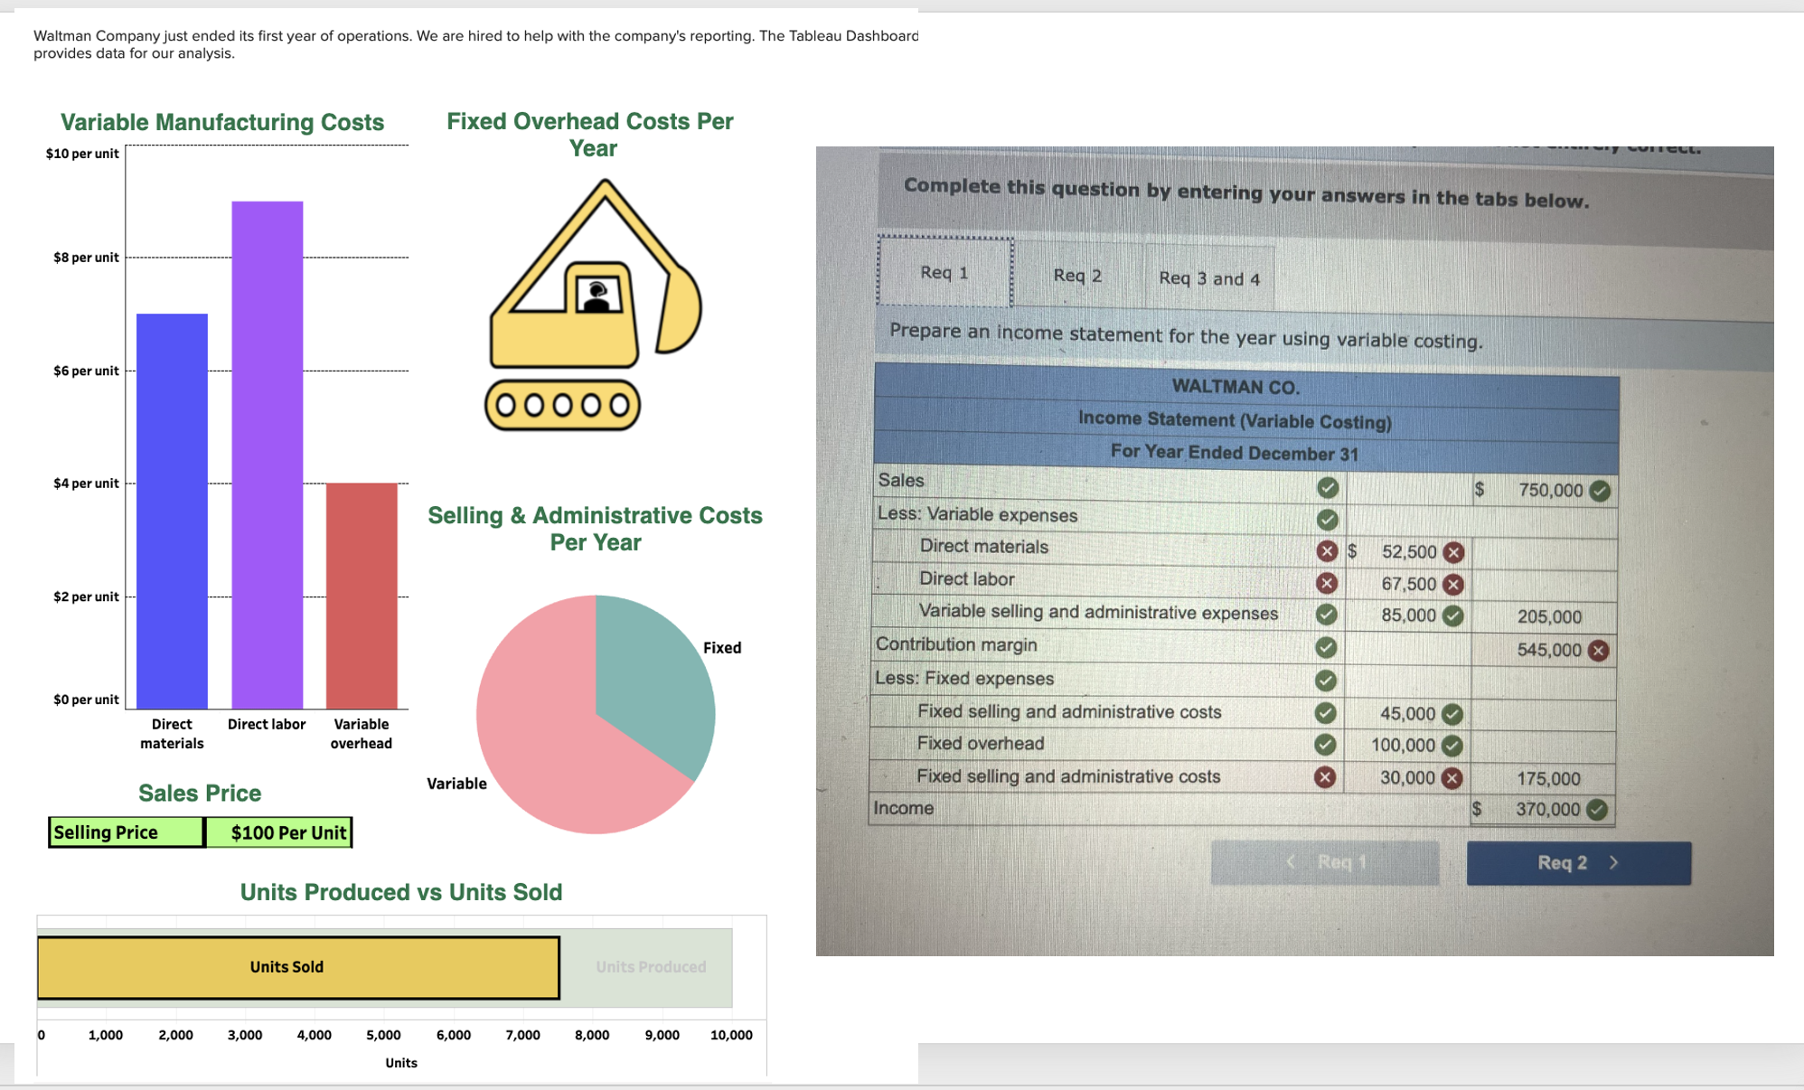Click green check next to 100,000 value

coord(1452,746)
